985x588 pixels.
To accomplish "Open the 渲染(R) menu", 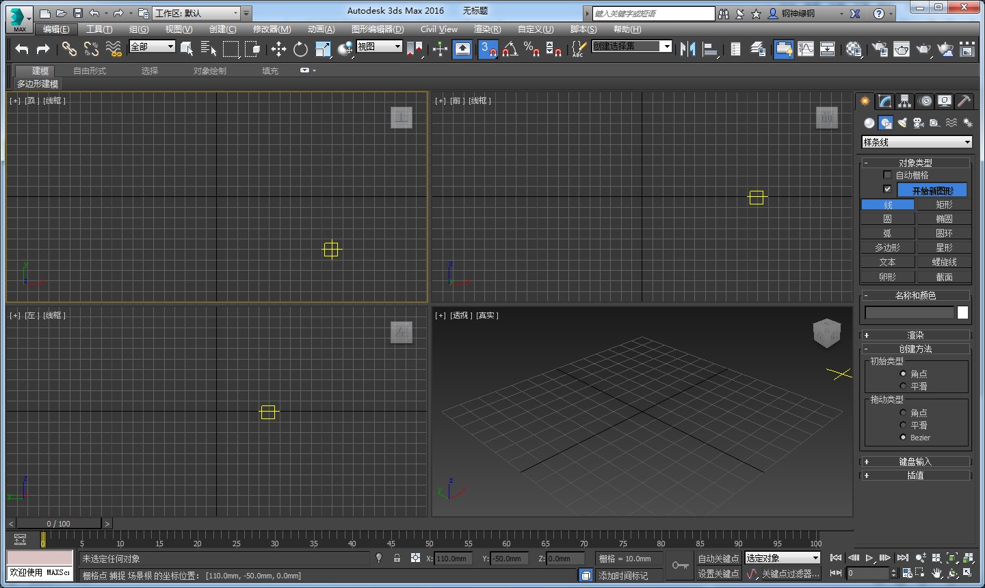I will pyautogui.click(x=487, y=29).
